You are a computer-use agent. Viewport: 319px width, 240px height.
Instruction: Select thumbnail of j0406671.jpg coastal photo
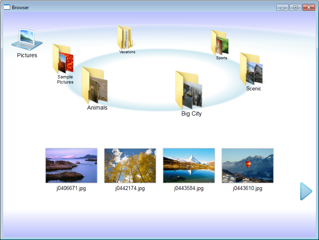(71, 166)
